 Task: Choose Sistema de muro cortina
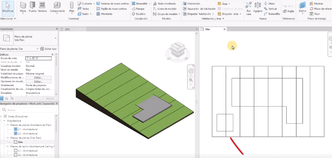click(112, 3)
